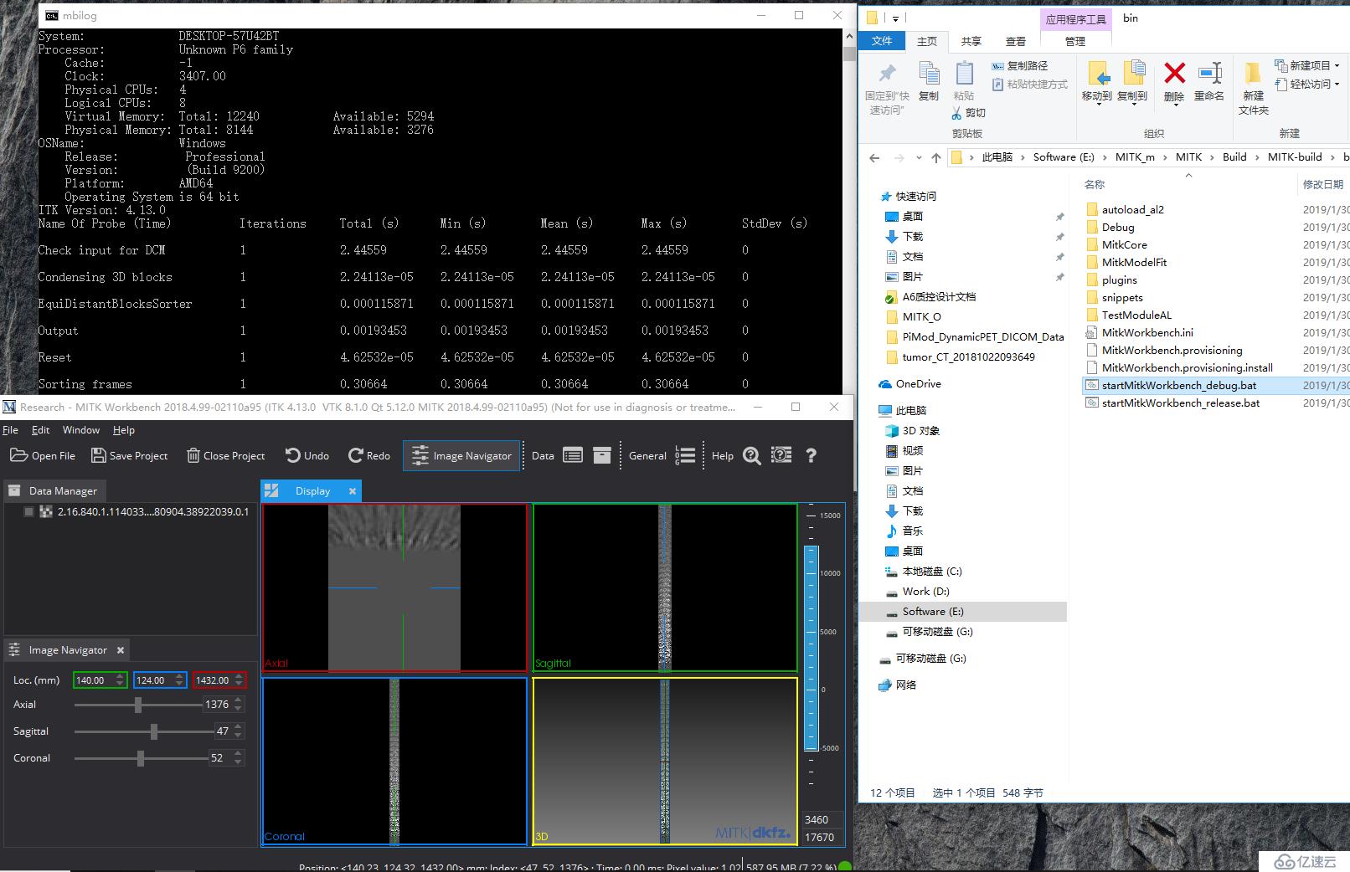Click the 3D render view

pyautogui.click(x=665, y=761)
